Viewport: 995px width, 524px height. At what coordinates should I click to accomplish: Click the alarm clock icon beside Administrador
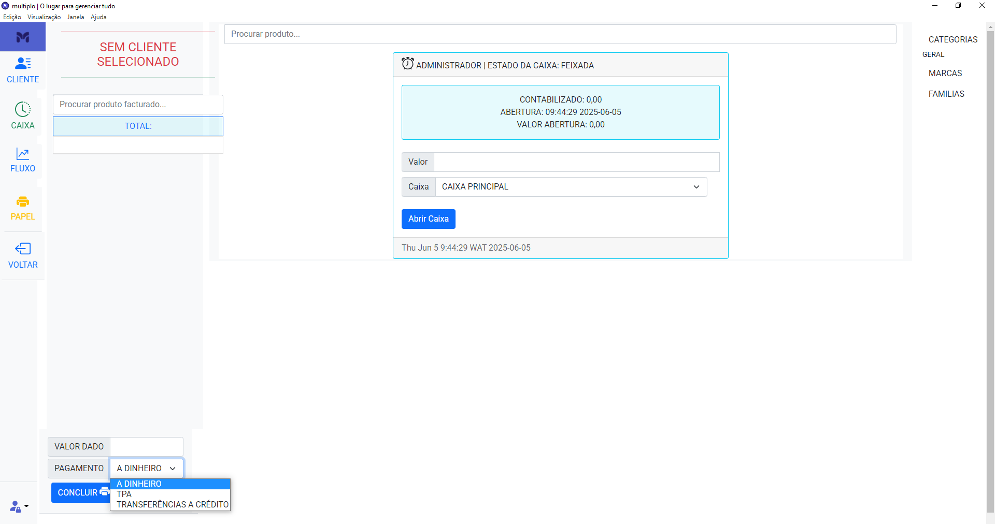click(408, 64)
